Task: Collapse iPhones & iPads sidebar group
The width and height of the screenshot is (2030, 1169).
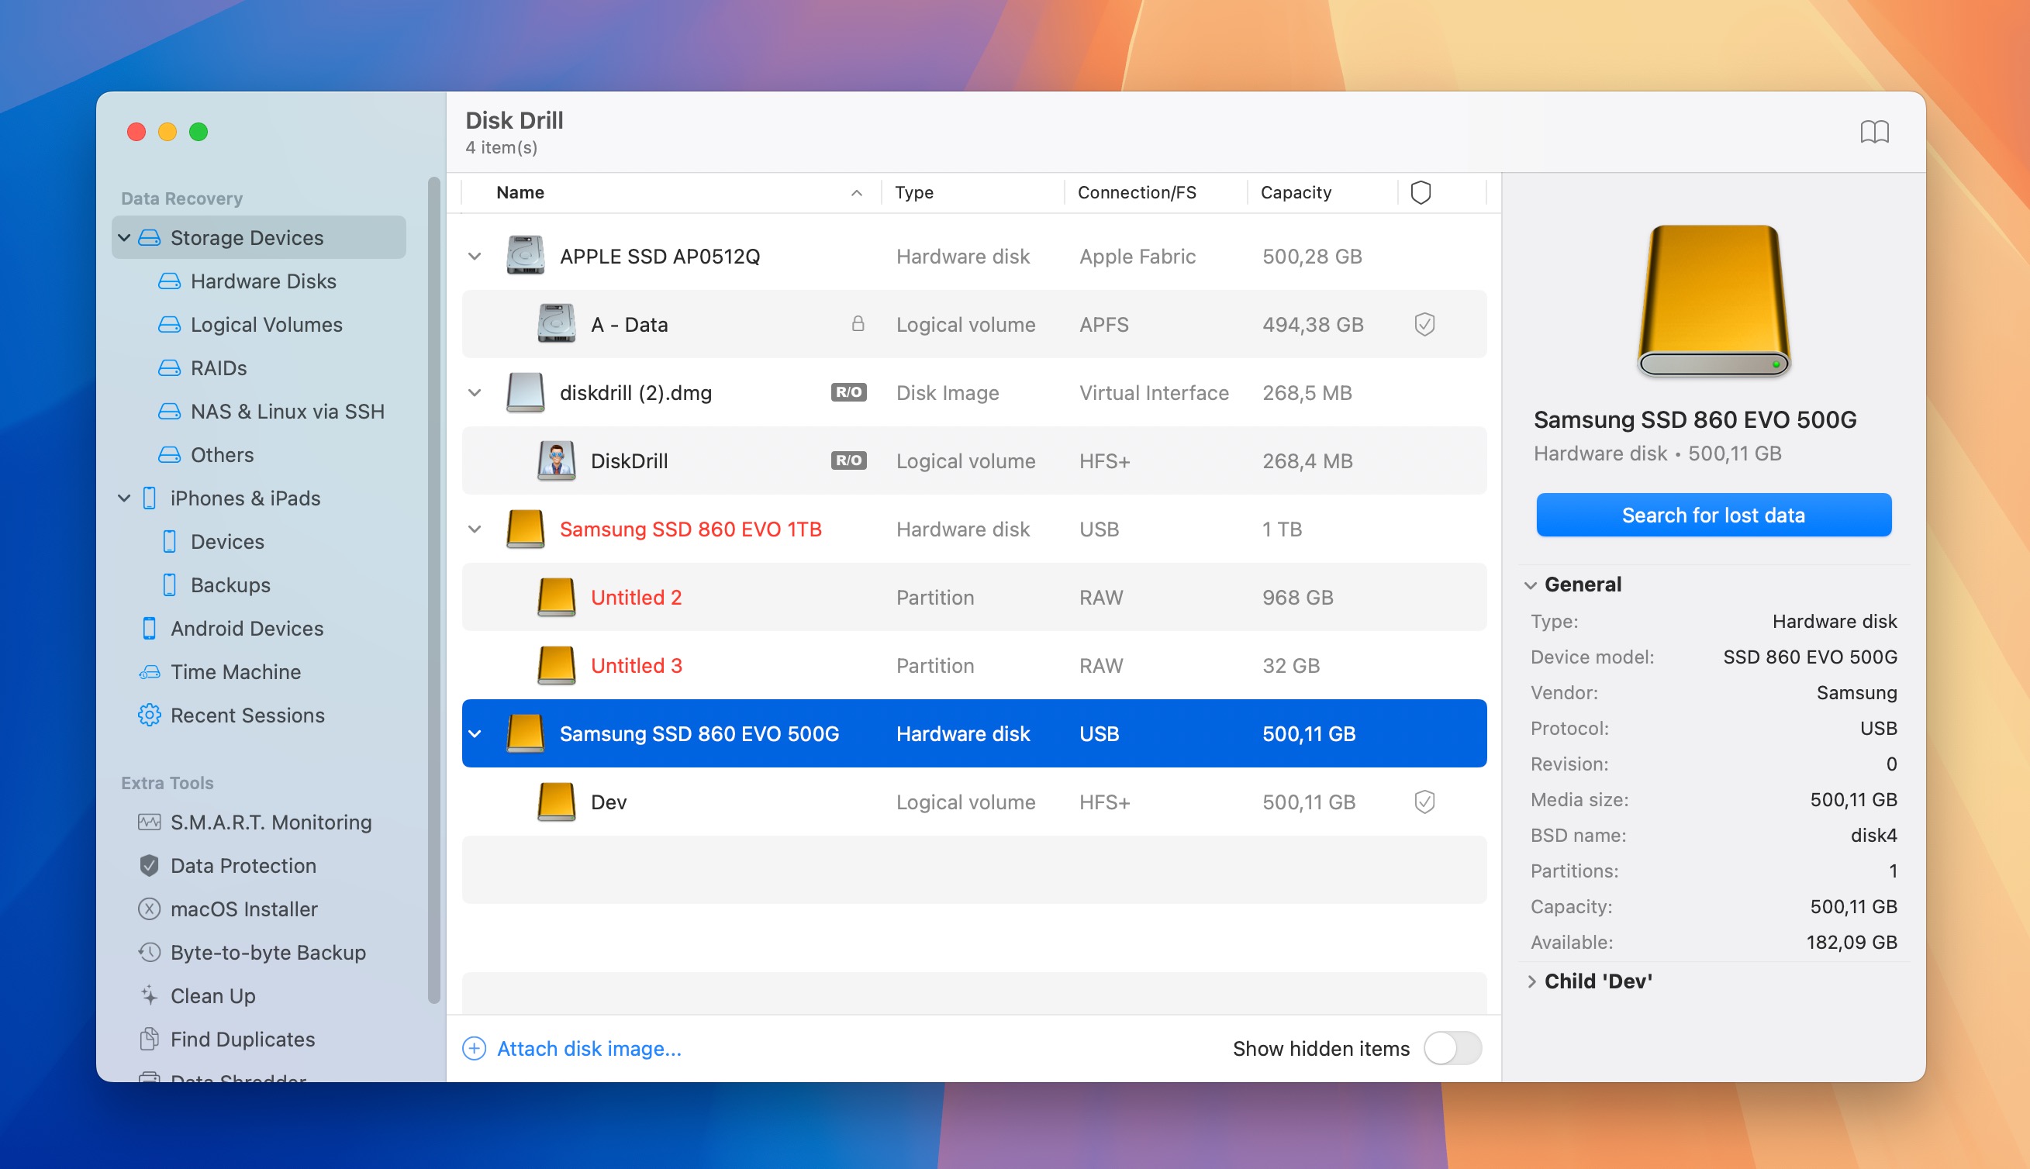Action: pyautogui.click(x=123, y=498)
